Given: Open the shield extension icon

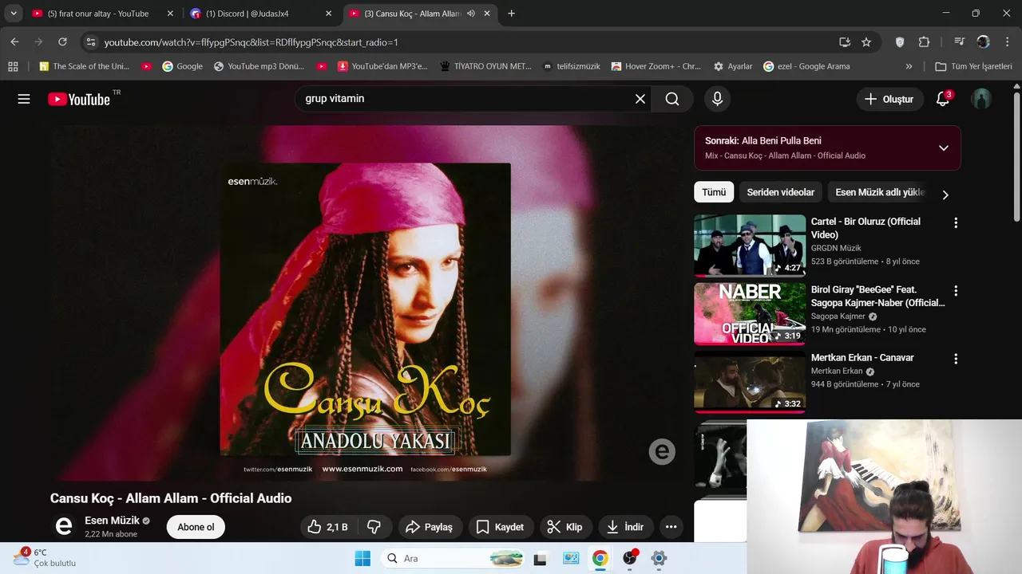Looking at the screenshot, I should point(900,42).
